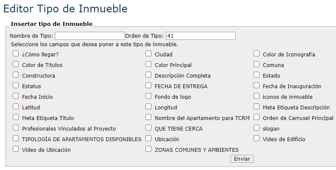Tick the Constructora checkbox
Image resolution: width=336 pixels, height=170 pixels.
[16, 75]
